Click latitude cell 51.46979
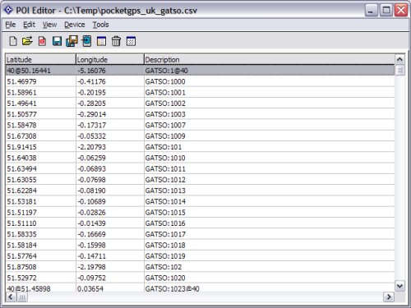 pos(40,81)
